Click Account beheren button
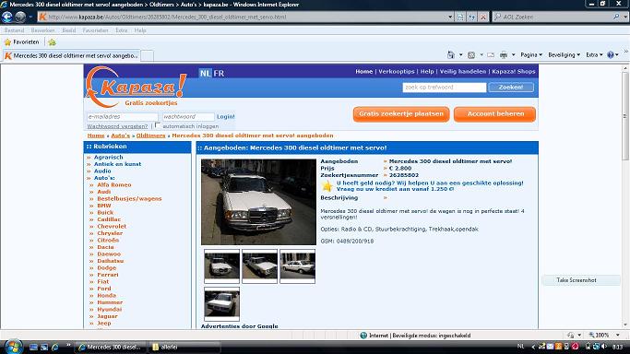 point(495,114)
